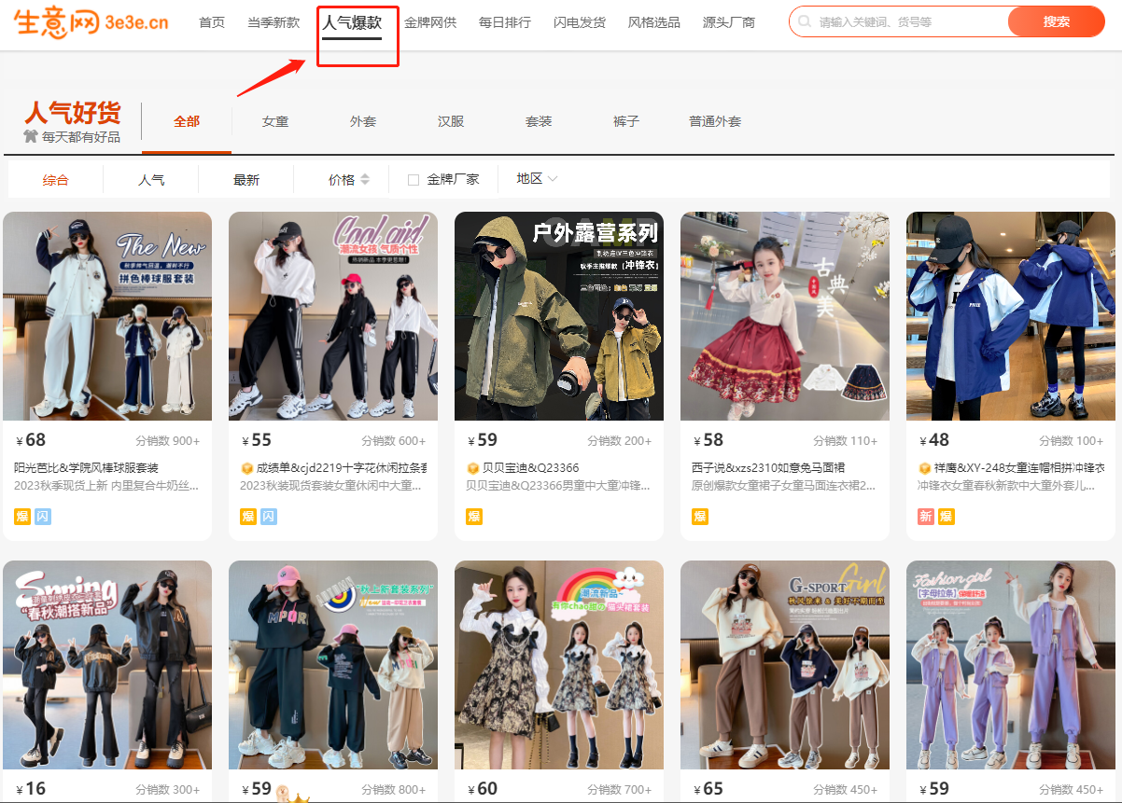Open the 户外露营系列 jacket image
Screen dimensions: 1122x803
(x=559, y=316)
